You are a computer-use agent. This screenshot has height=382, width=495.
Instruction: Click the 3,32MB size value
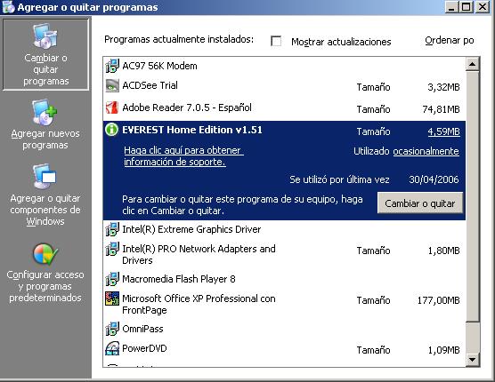point(443,87)
